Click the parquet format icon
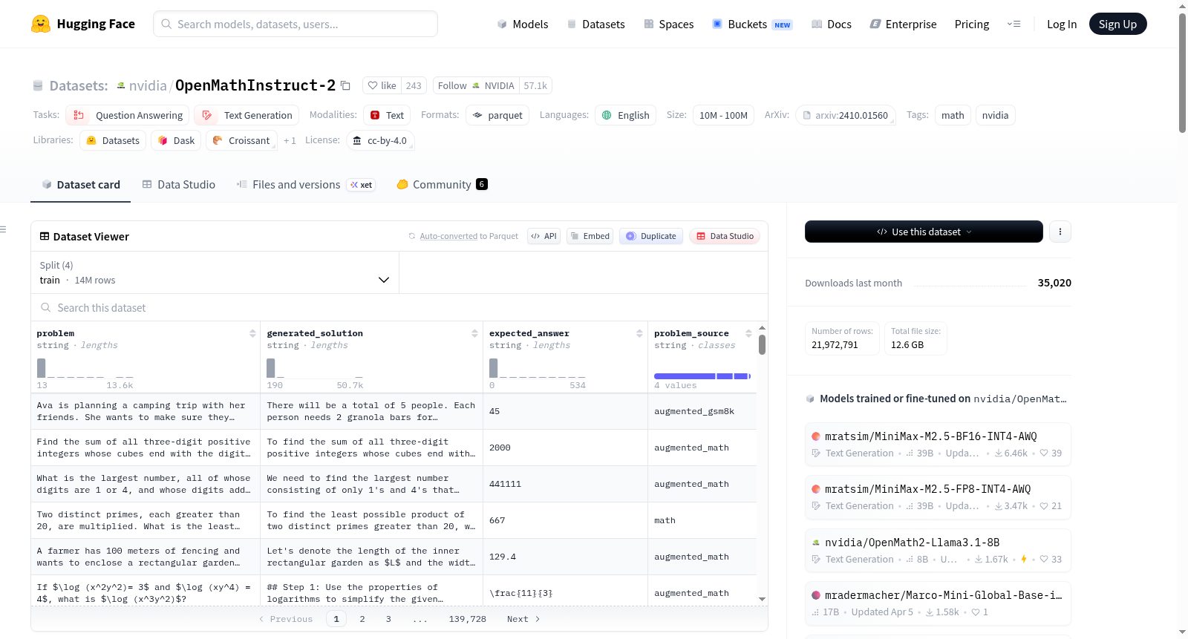The height and width of the screenshot is (639, 1188). tap(477, 115)
